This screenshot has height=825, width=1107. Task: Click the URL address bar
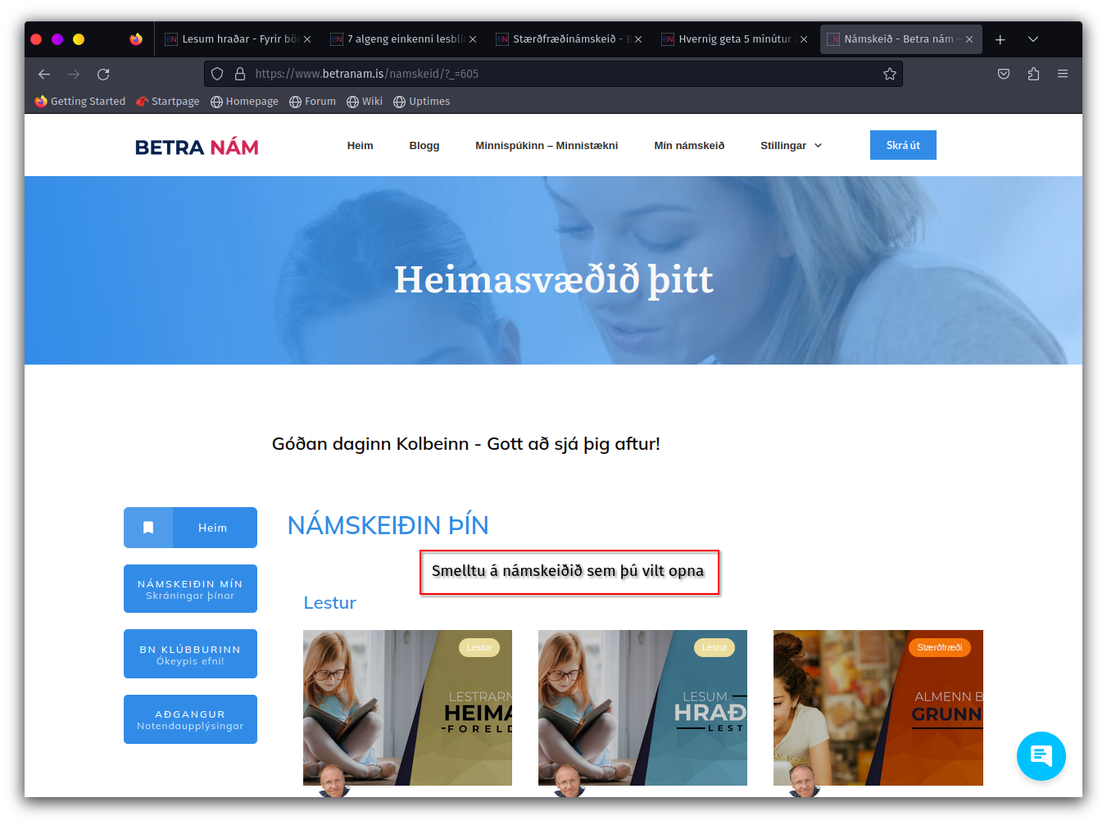(553, 74)
